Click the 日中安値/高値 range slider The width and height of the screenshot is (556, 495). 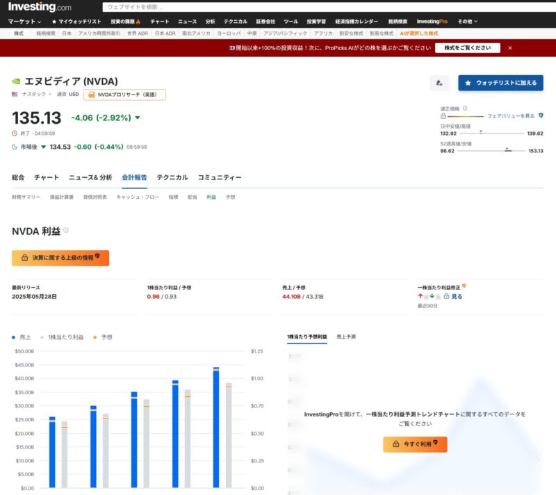(491, 133)
